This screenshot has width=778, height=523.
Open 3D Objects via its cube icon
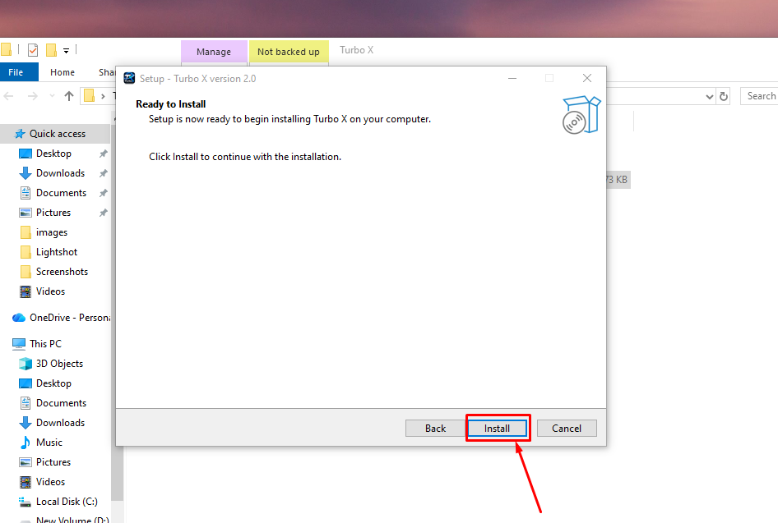(25, 364)
